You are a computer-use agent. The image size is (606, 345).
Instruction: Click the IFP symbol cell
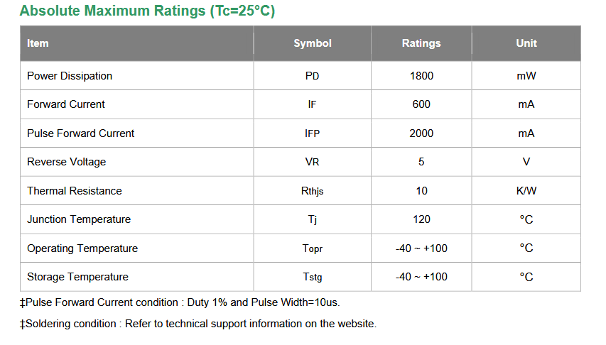(313, 133)
